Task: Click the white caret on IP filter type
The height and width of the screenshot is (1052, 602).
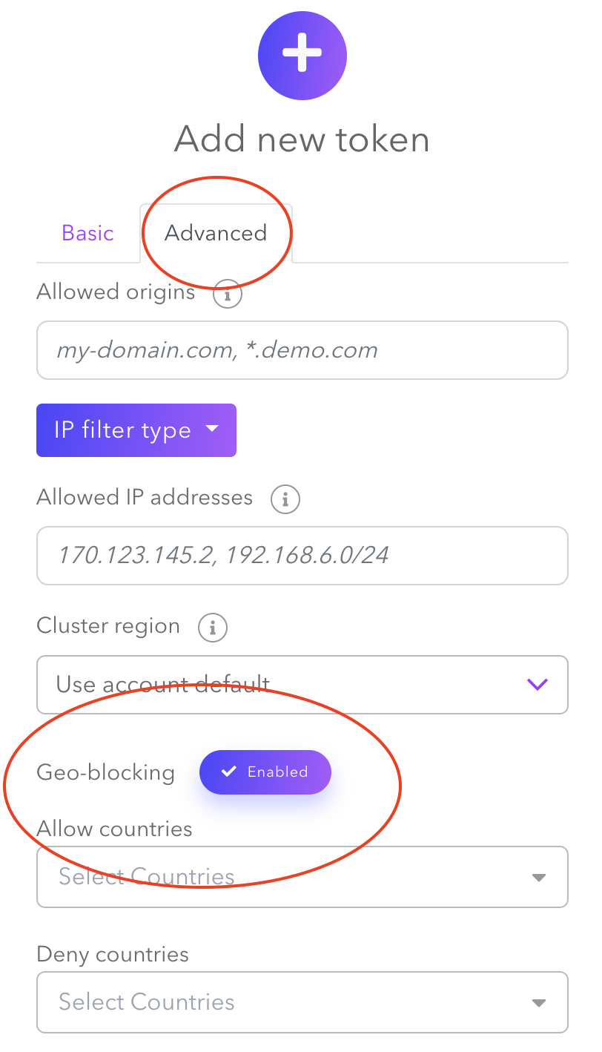Action: tap(212, 429)
